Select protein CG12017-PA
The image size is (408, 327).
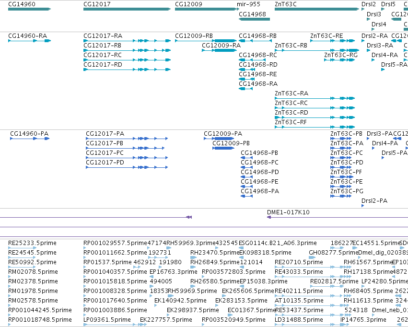click(x=105, y=134)
